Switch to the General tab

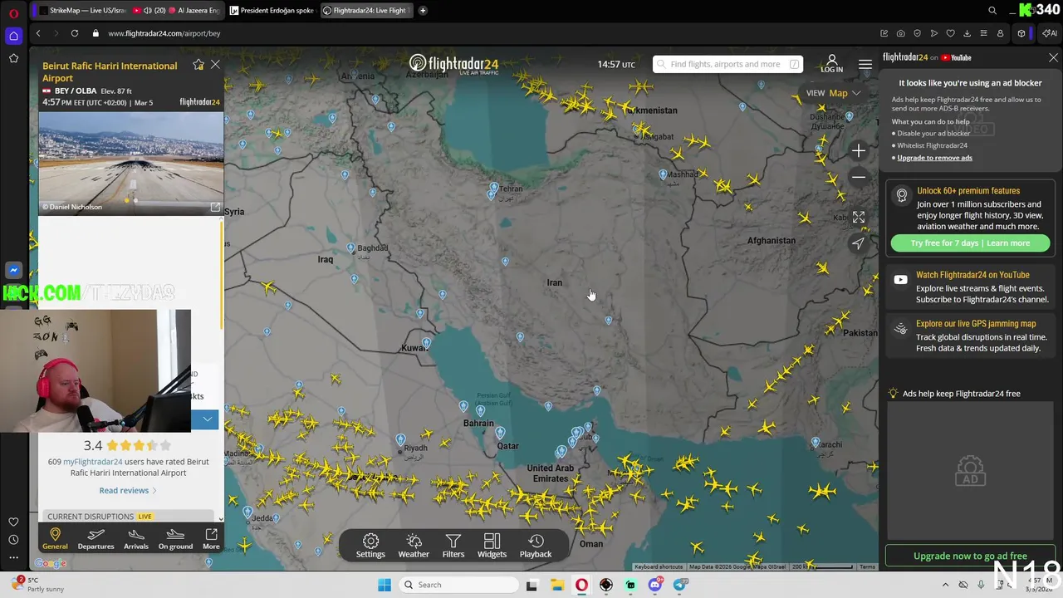point(55,538)
